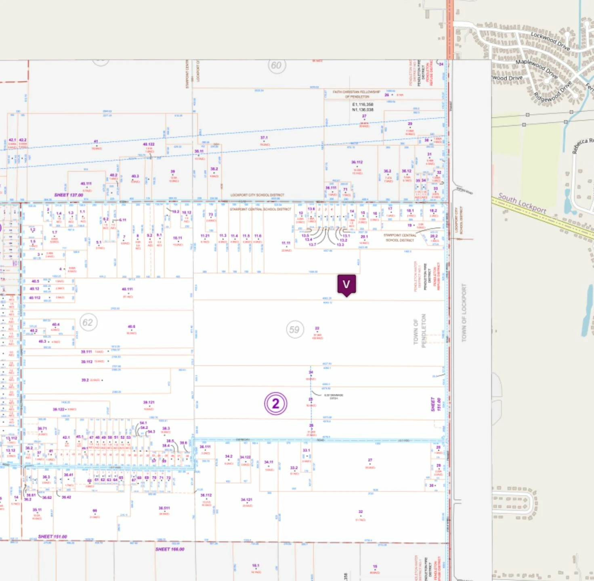Select parcel 11.11
This screenshot has width=594, height=581.
(x=286, y=243)
